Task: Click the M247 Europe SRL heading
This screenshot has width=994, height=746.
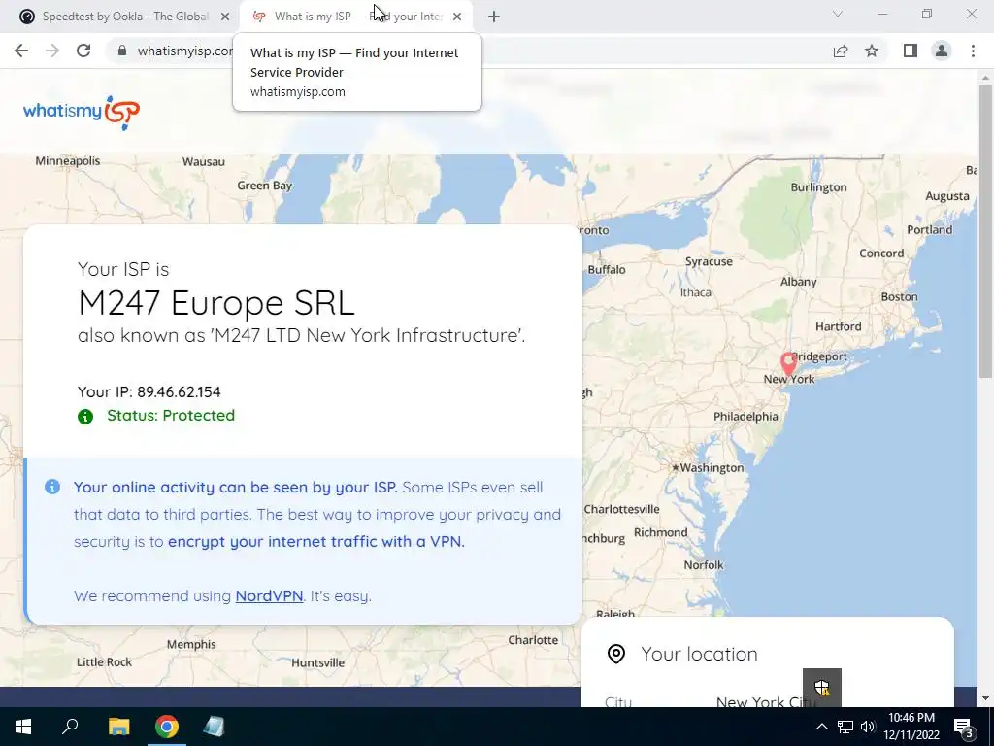Action: (x=216, y=303)
